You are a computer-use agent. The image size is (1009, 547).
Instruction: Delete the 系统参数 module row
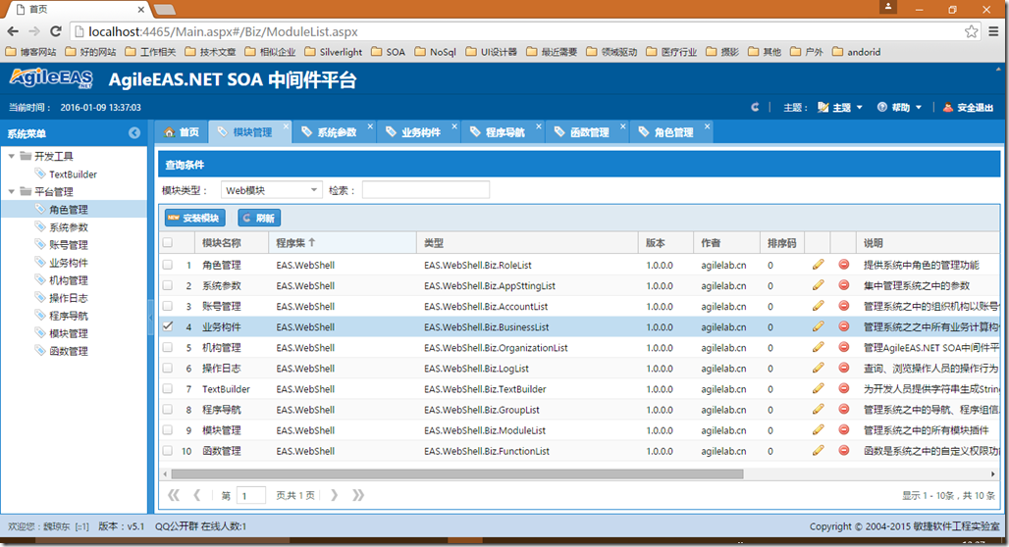point(844,284)
